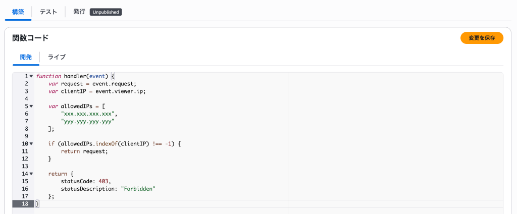Switch to the ライブ code tab
This screenshot has width=517, height=214.
tap(57, 57)
